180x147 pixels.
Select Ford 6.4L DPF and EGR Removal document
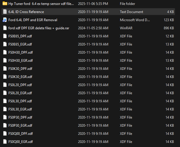pos(33,20)
